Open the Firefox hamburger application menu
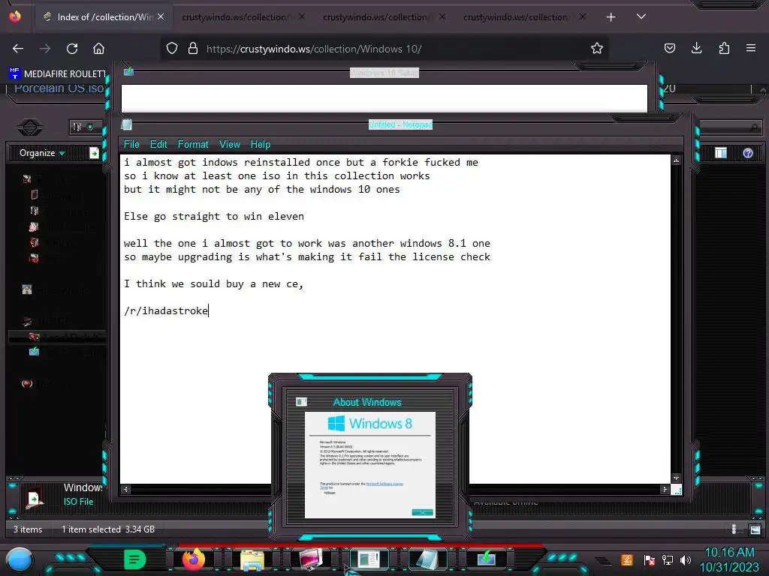 [751, 48]
